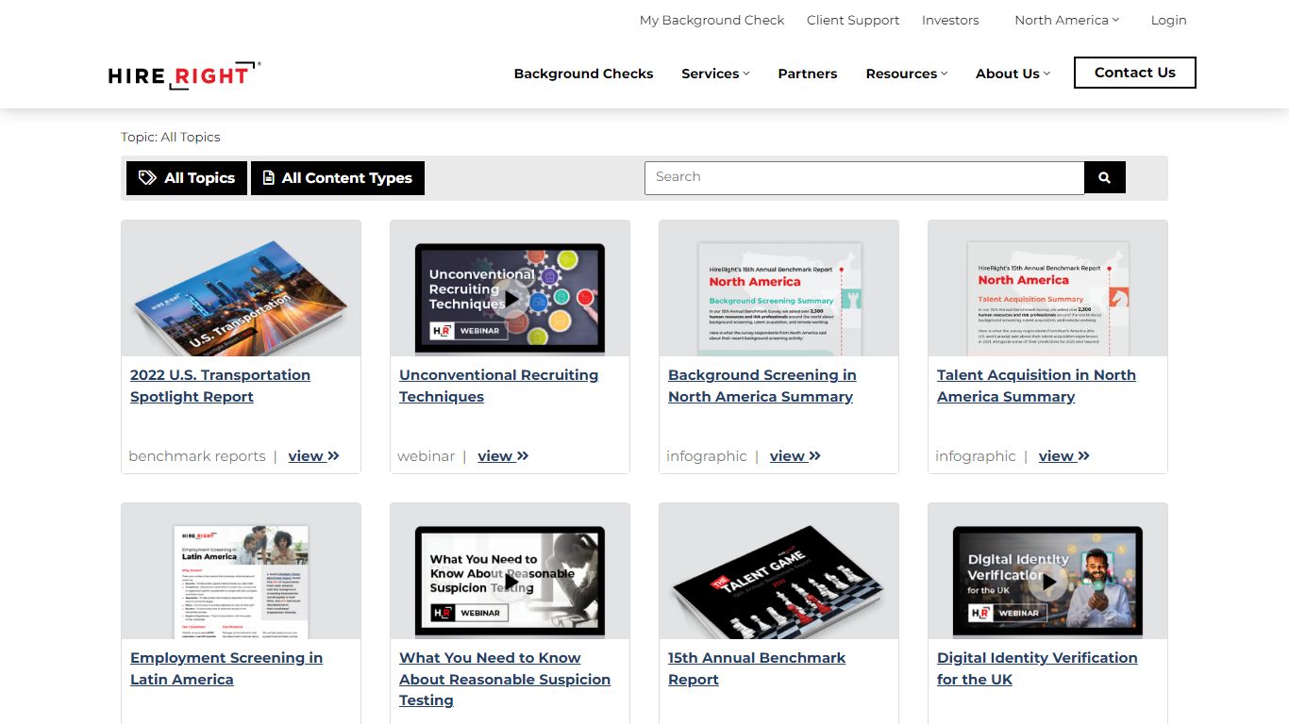Image resolution: width=1289 pixels, height=724 pixels.
Task: Play the Digital Identity Verification webinar
Action: coord(1048,583)
